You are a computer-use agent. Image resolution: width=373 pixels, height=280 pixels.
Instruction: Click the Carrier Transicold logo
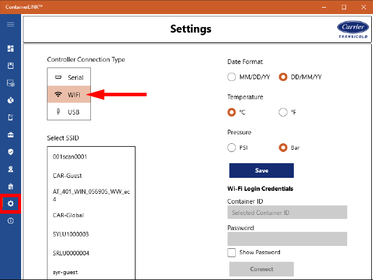click(x=353, y=29)
